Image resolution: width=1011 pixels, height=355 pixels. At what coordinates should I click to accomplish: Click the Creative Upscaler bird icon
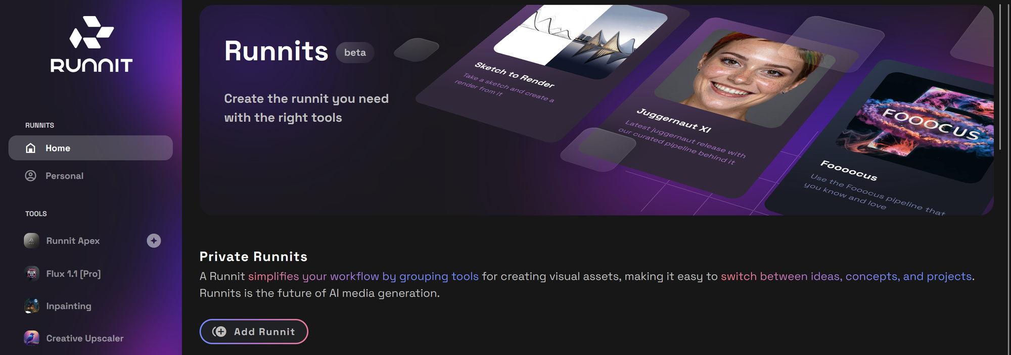31,338
